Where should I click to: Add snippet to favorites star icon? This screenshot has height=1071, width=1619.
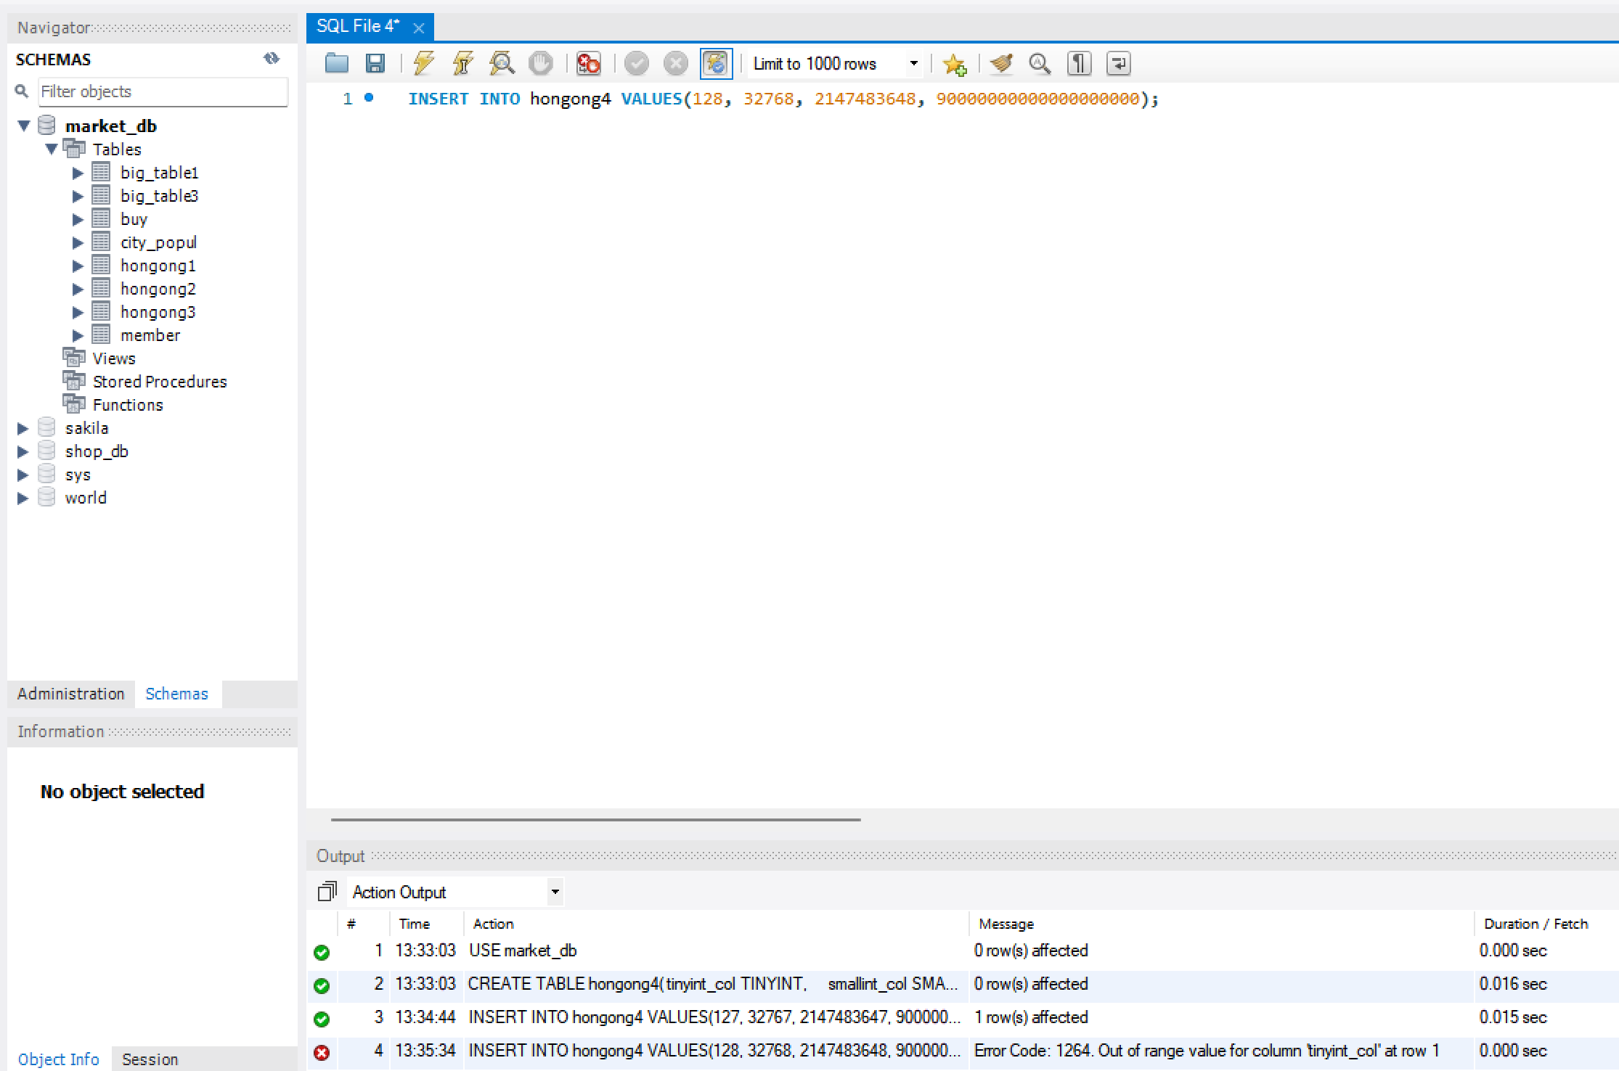[954, 64]
